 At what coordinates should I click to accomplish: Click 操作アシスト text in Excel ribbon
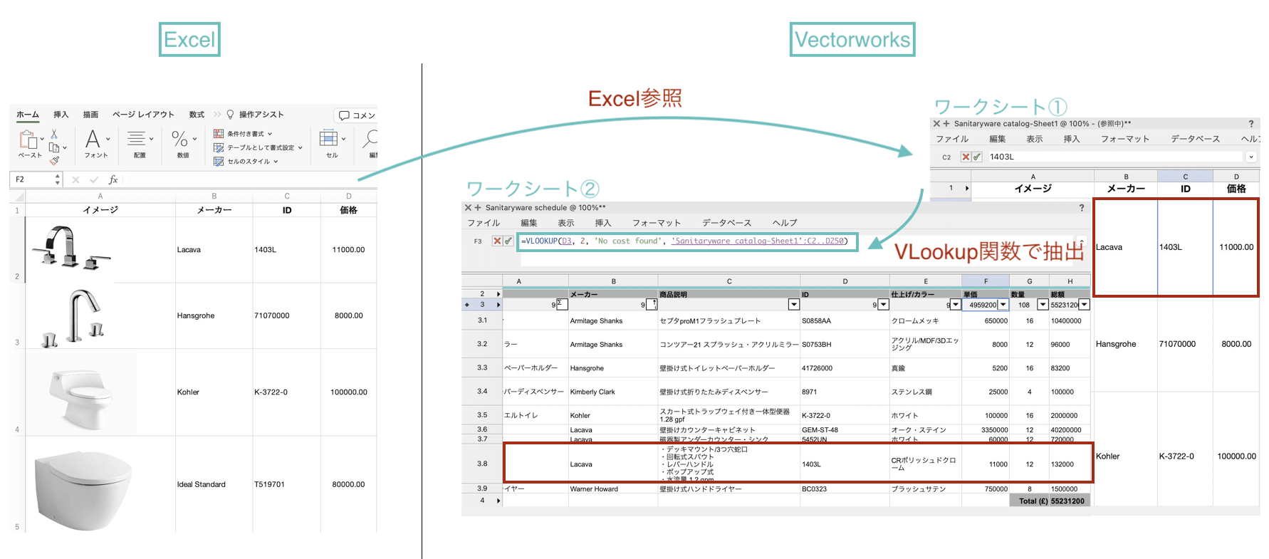pyautogui.click(x=261, y=115)
